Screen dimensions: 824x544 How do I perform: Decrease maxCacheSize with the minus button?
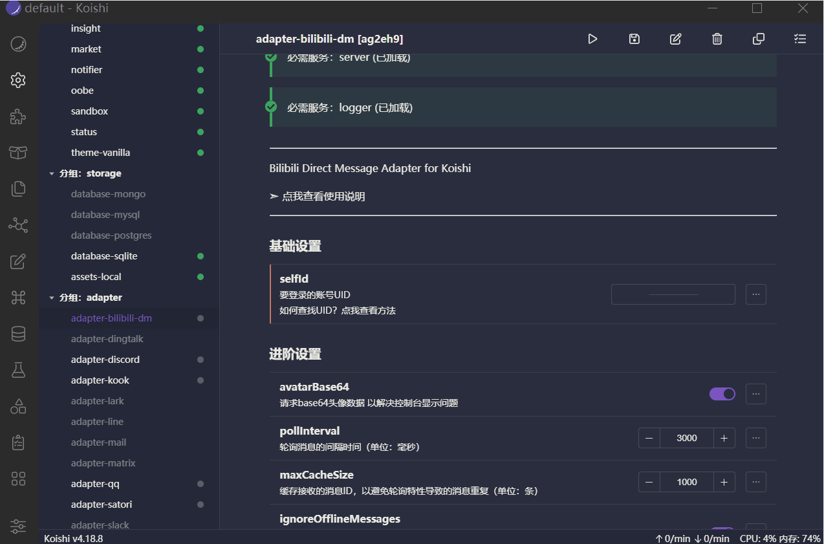(x=649, y=482)
